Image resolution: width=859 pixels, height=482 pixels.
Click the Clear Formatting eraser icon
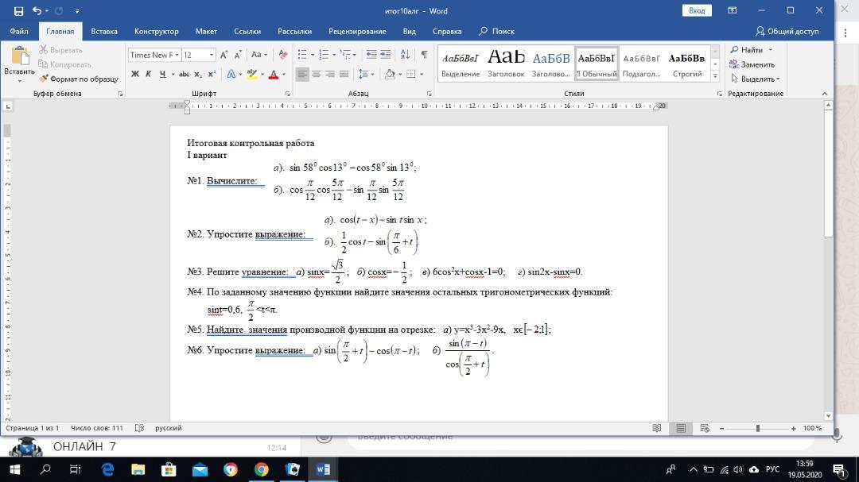[x=282, y=55]
